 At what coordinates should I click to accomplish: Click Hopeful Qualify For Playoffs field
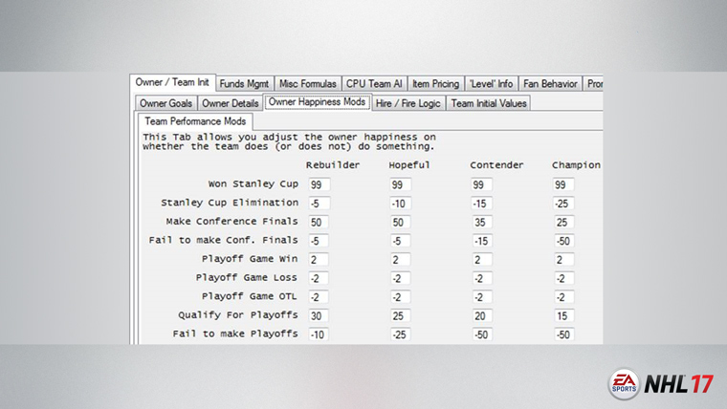click(400, 315)
